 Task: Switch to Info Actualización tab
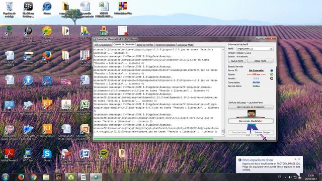103,45
